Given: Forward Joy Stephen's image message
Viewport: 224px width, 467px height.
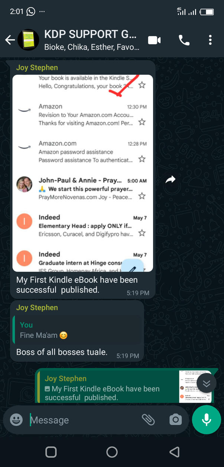Looking at the screenshot, I should pos(171,180).
